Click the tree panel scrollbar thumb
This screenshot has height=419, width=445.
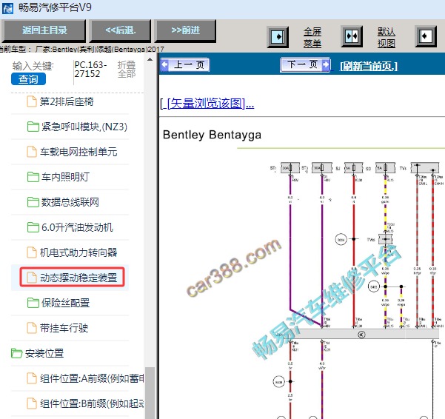[150, 393]
